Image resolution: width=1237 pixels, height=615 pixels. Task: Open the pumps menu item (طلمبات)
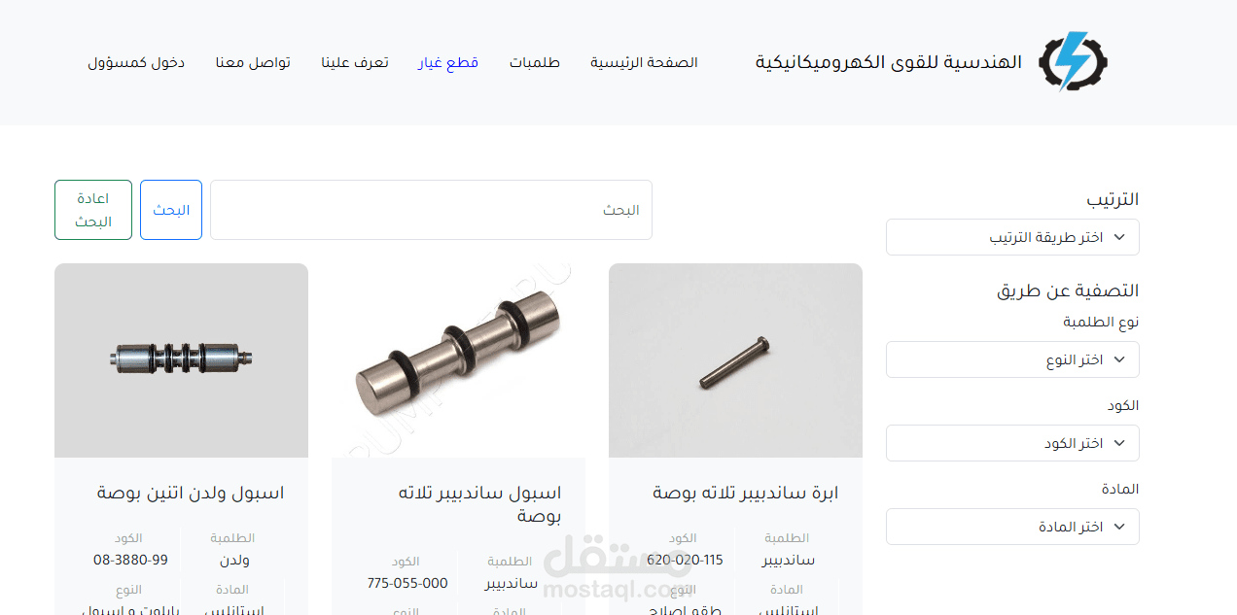[x=535, y=62]
